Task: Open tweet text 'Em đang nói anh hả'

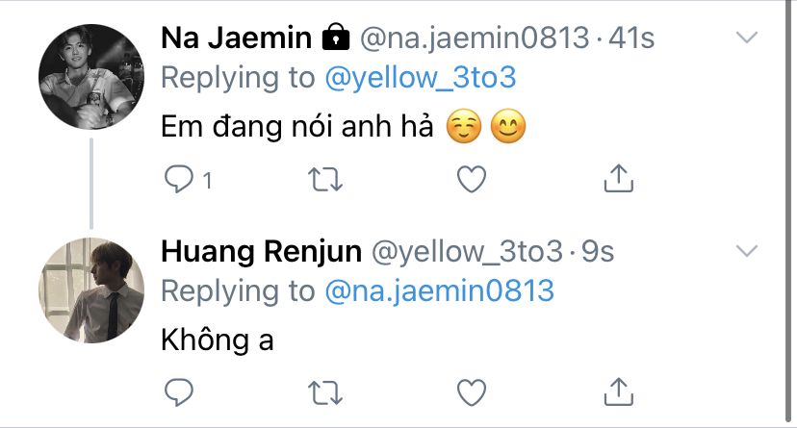Action: (299, 128)
